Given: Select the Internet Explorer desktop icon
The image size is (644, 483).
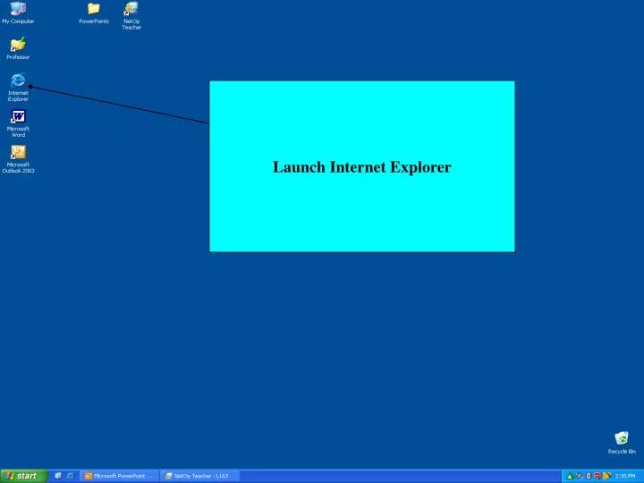Looking at the screenshot, I should point(18,87).
